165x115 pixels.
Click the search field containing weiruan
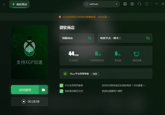(x=101, y=4)
